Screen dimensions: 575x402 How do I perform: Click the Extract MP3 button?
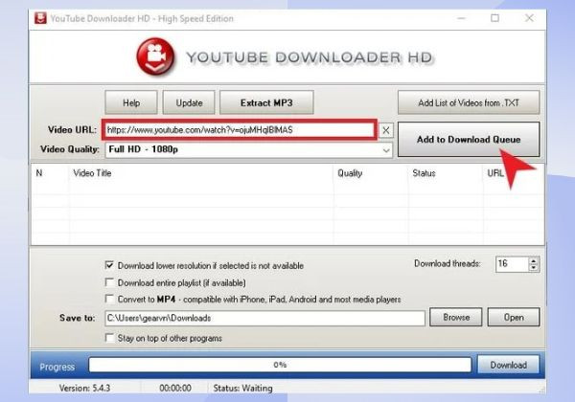266,102
